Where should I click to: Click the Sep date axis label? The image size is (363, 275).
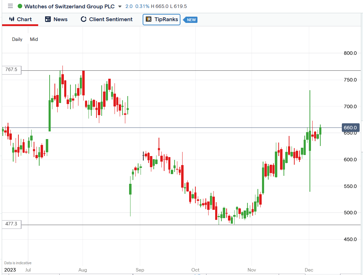point(140,270)
